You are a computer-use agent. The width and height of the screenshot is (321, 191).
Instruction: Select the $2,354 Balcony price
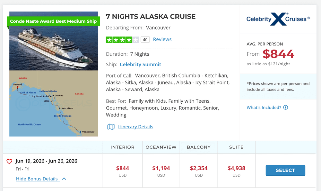pos(199,168)
